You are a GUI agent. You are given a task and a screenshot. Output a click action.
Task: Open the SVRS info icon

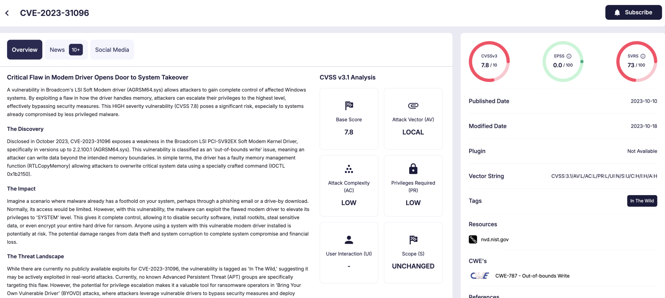643,56
